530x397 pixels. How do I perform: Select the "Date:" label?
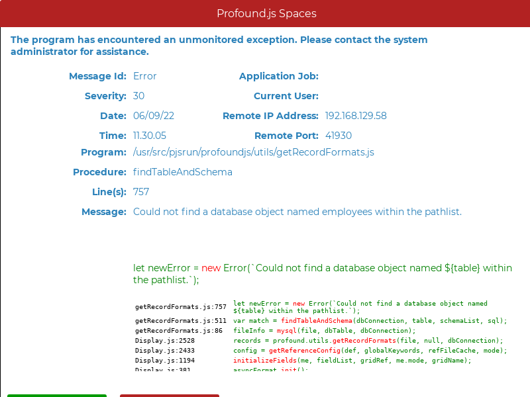113,116
